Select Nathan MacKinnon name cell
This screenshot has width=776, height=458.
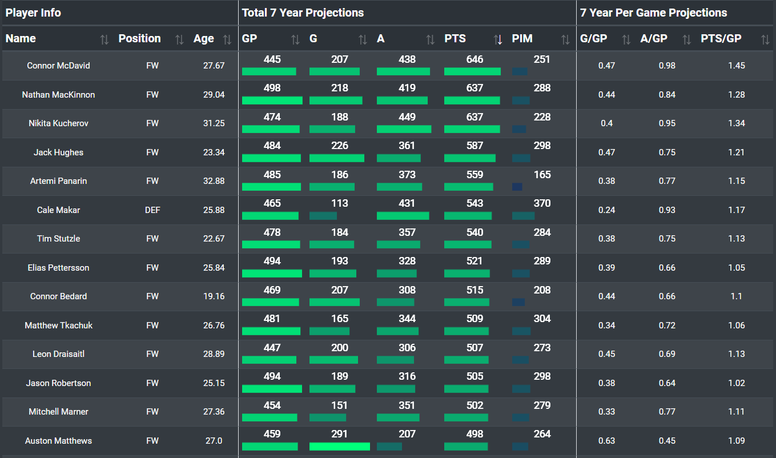pyautogui.click(x=58, y=95)
